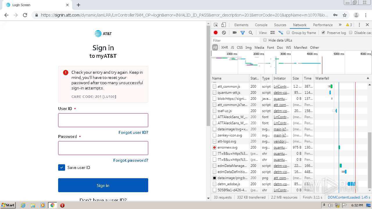Viewport: 372px width, 209px height.
Task: Click the address bar URL
Action: pyautogui.click(x=184, y=15)
